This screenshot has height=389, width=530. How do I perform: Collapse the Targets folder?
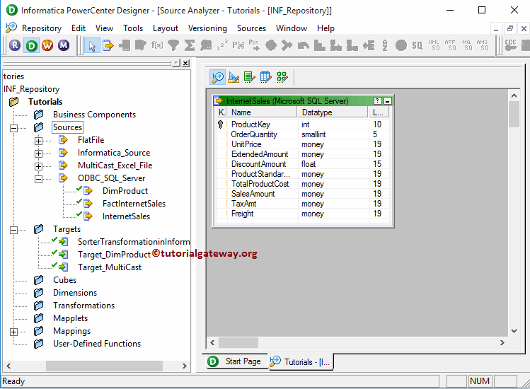(13, 229)
